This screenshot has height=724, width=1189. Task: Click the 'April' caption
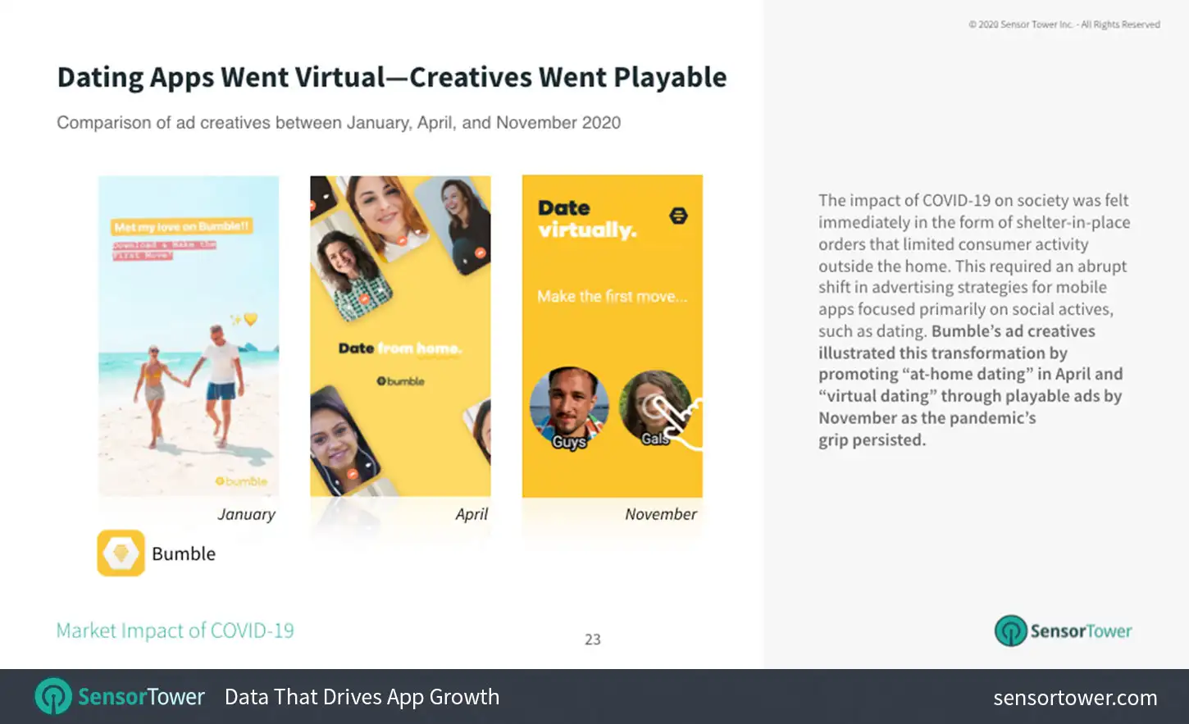click(471, 514)
